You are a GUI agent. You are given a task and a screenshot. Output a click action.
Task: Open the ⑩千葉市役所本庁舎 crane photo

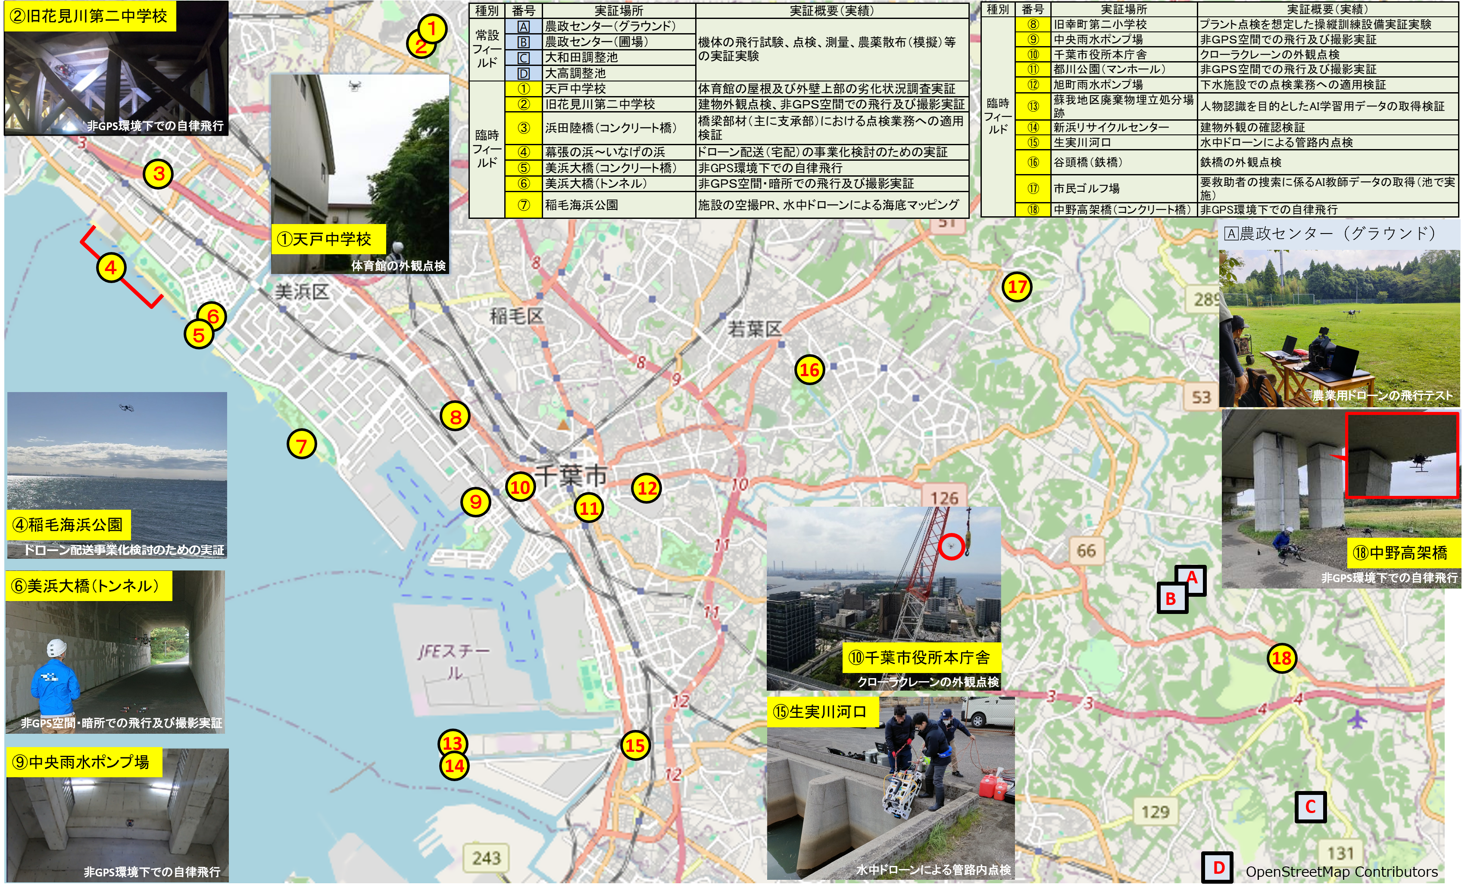pos(884,586)
